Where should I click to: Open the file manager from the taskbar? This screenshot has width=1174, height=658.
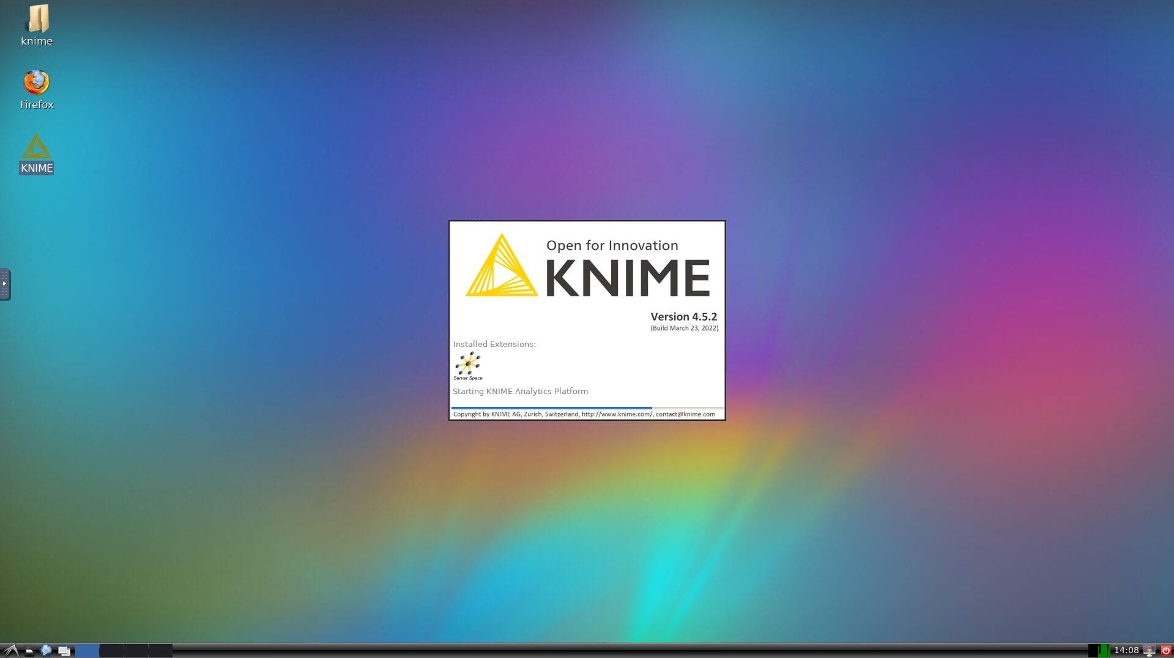click(29, 650)
